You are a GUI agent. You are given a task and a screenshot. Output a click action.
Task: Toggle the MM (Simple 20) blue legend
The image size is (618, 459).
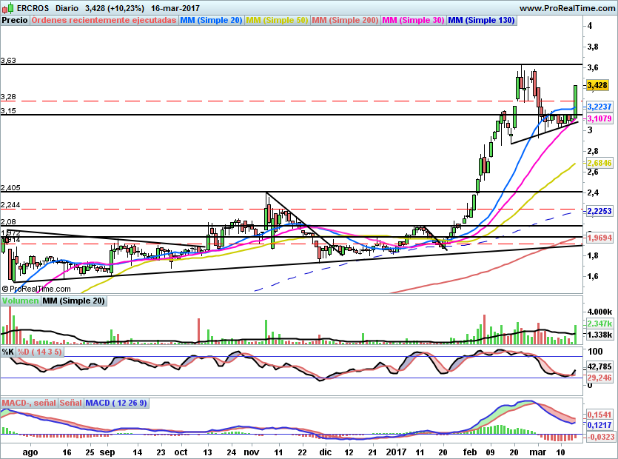pyautogui.click(x=211, y=21)
